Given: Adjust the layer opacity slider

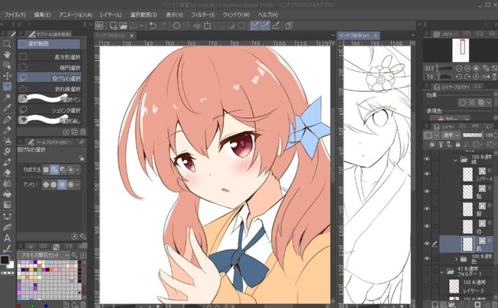Looking at the screenshot, I should 472,135.
